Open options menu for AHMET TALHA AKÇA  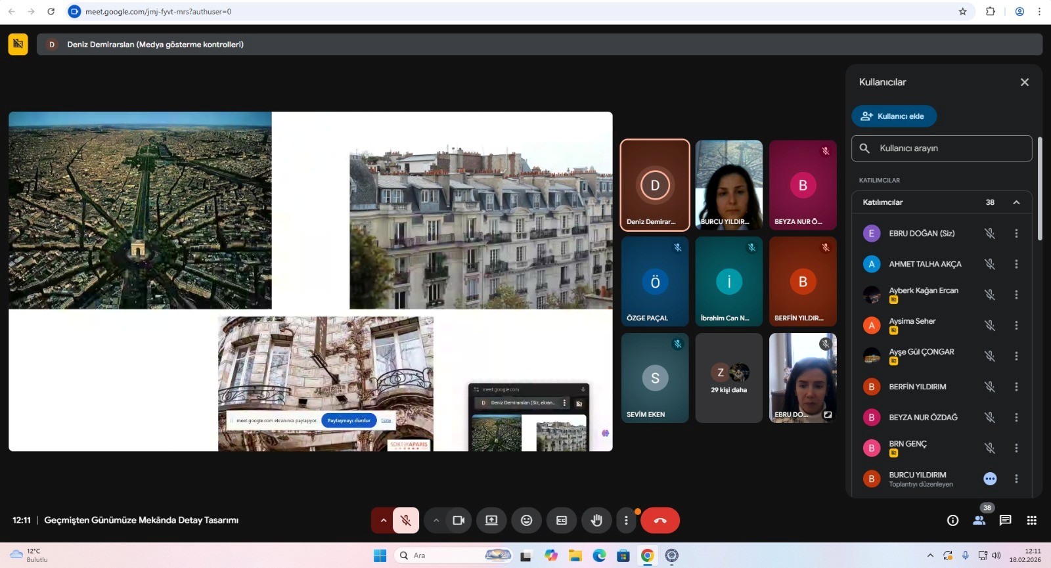[1016, 264]
